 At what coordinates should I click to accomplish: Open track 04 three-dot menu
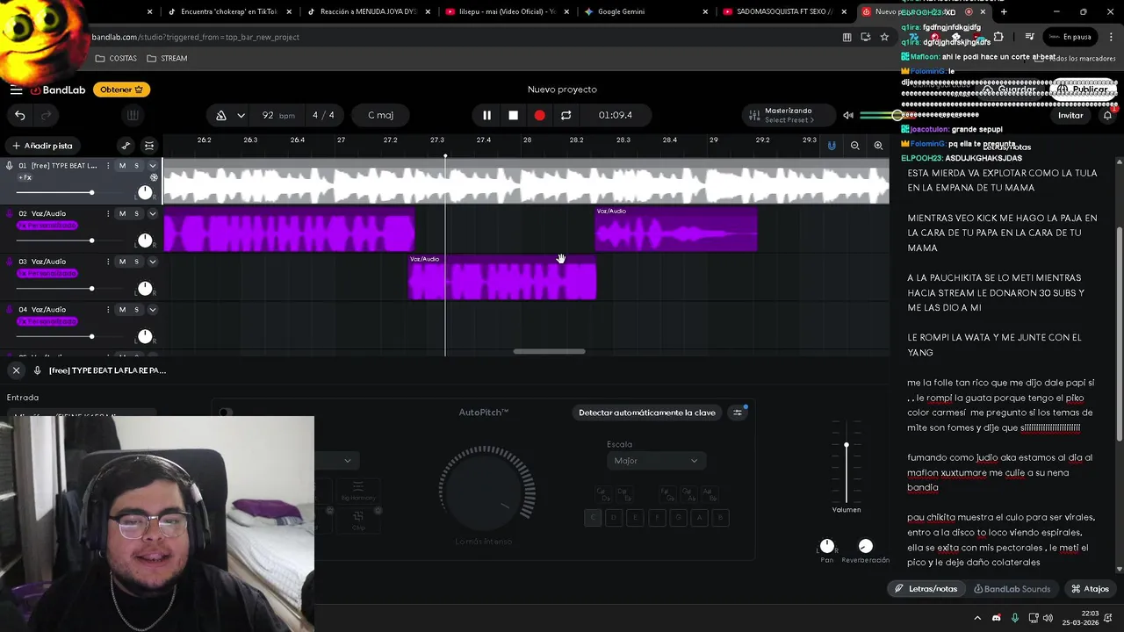[x=108, y=309]
